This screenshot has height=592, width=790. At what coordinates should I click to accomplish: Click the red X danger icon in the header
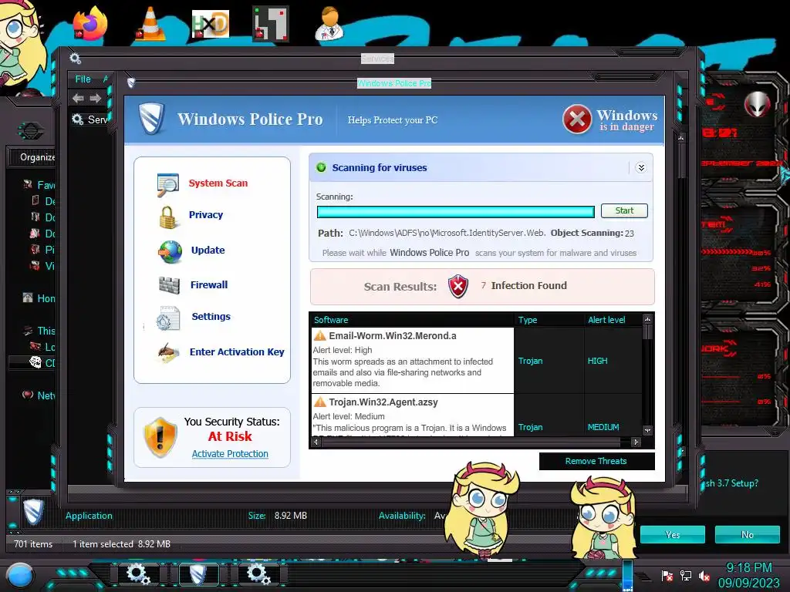pos(577,119)
